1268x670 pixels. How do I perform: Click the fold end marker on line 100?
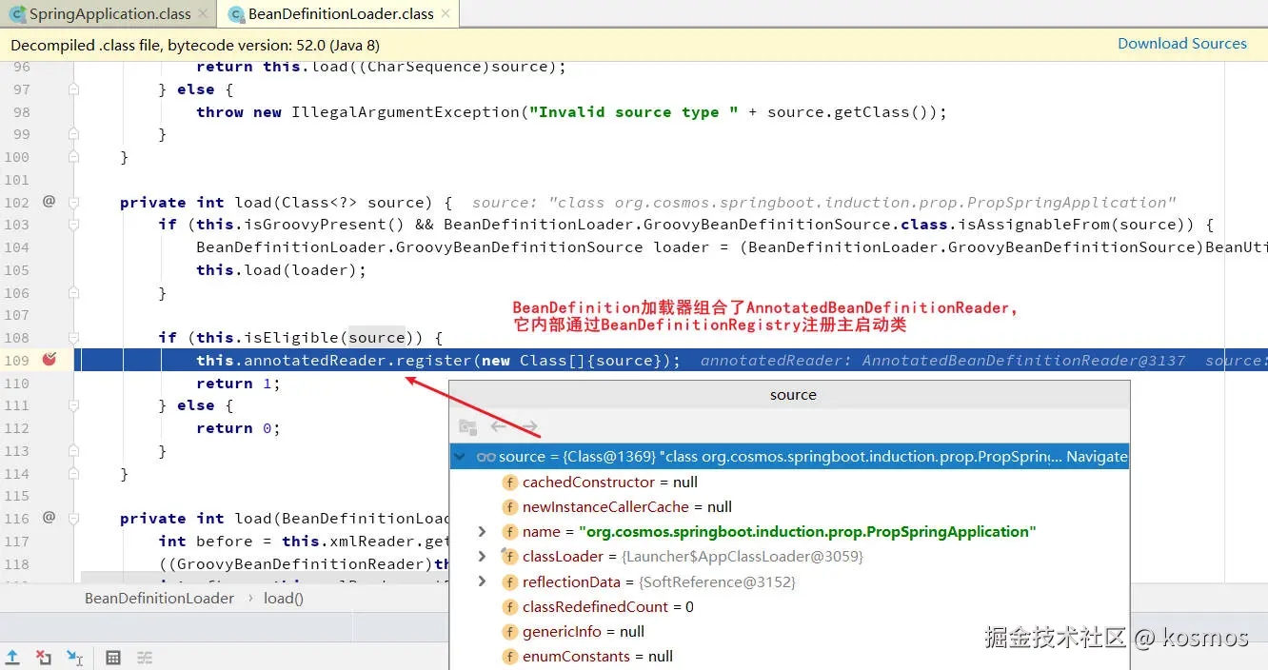[x=73, y=157]
